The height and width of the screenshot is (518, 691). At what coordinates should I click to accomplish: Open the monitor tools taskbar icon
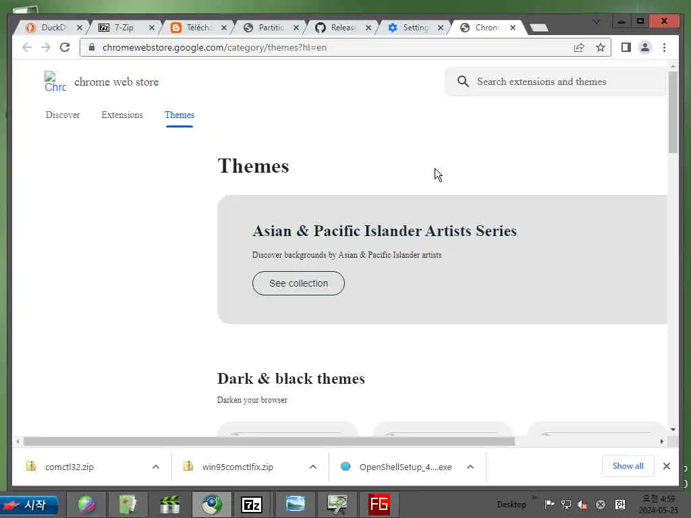[337, 505]
